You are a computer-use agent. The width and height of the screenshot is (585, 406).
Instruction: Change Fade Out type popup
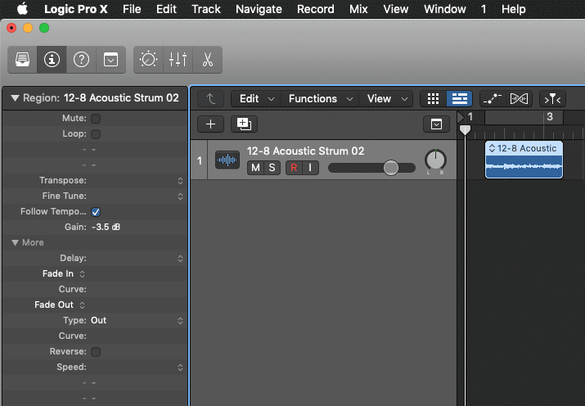82,305
